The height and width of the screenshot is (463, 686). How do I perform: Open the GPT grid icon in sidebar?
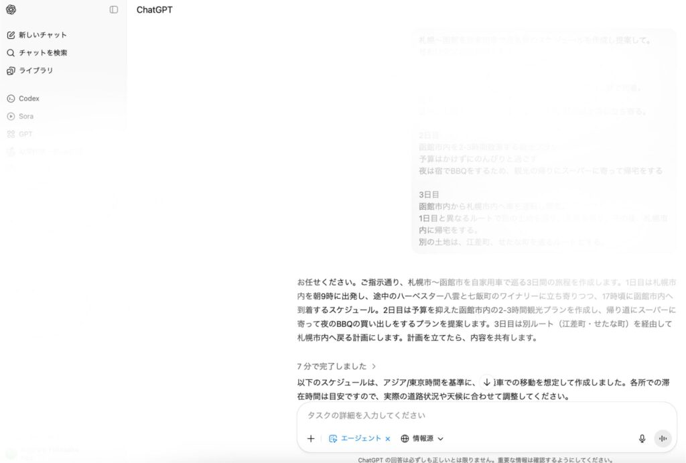click(11, 134)
